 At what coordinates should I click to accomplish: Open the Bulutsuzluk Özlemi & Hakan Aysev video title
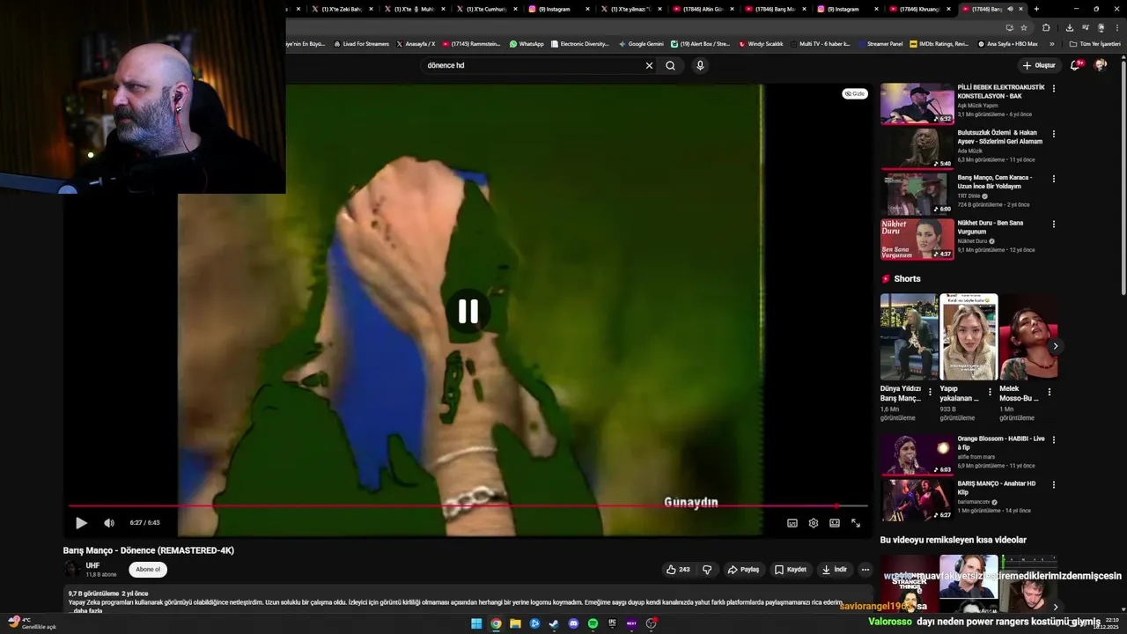[1000, 137]
